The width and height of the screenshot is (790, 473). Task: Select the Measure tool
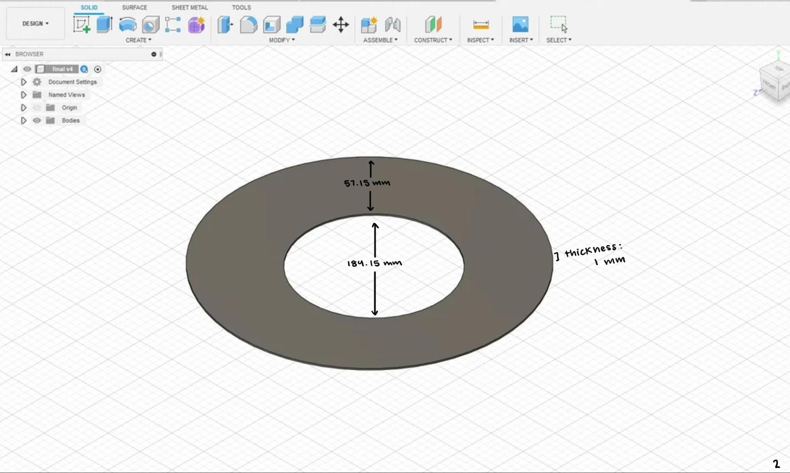pos(481,25)
